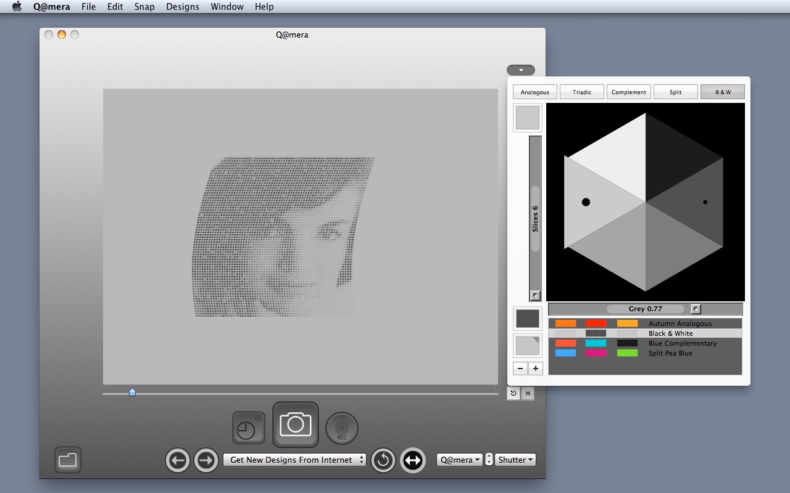Image resolution: width=790 pixels, height=493 pixels.
Task: Collapse the color panel with the arrow pill
Action: tap(521, 70)
